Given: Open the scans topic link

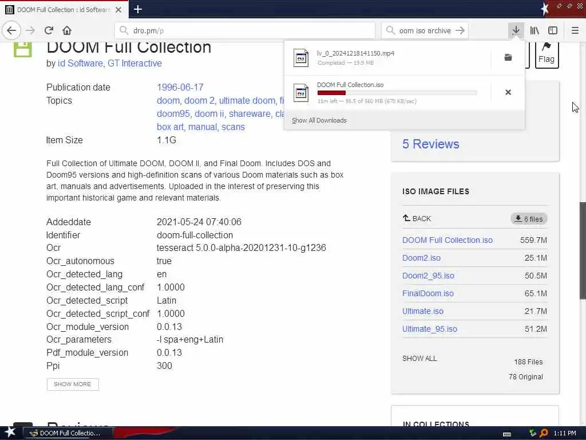Looking at the screenshot, I should click(x=233, y=127).
